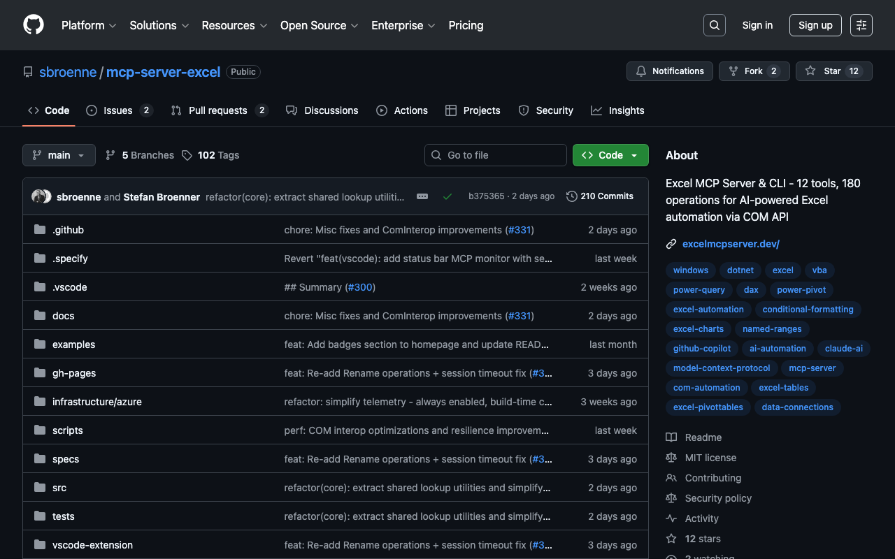
Task: Click the green check commit status icon
Action: (x=447, y=196)
